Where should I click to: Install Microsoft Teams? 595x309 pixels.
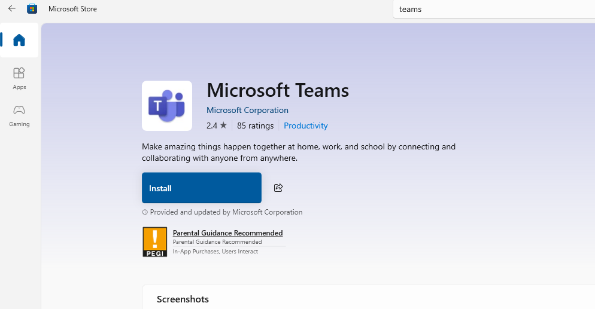coord(201,188)
